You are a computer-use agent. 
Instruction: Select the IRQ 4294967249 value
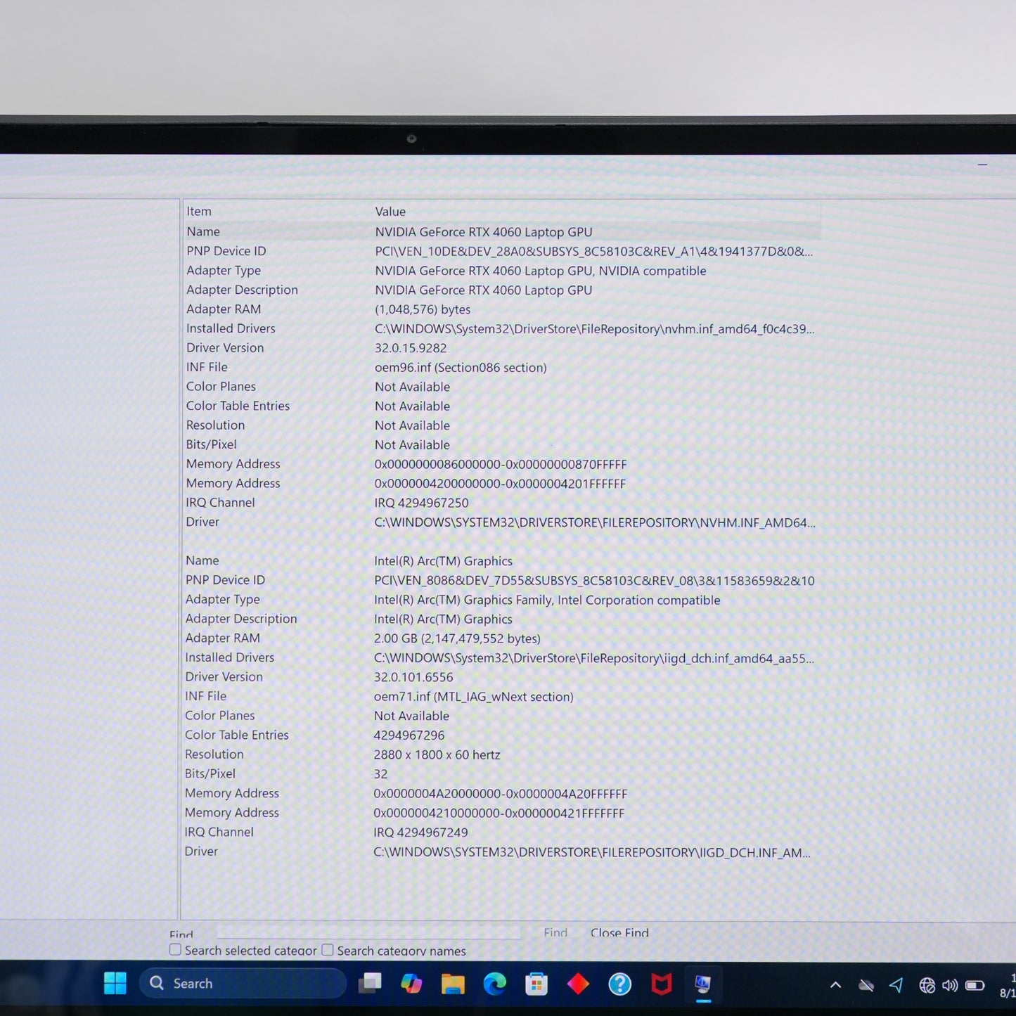click(x=420, y=832)
